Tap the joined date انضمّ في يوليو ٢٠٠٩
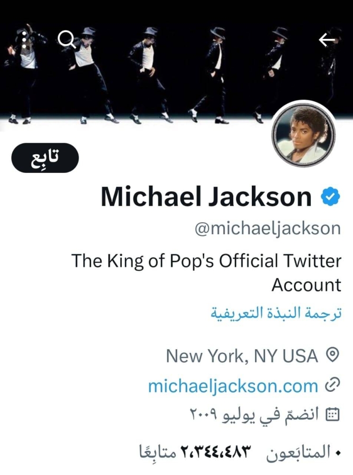Viewport: 353px width, 475px height. [254, 415]
